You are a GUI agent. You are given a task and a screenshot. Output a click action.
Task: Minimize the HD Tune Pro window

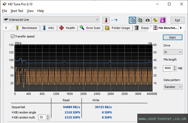(157, 4)
